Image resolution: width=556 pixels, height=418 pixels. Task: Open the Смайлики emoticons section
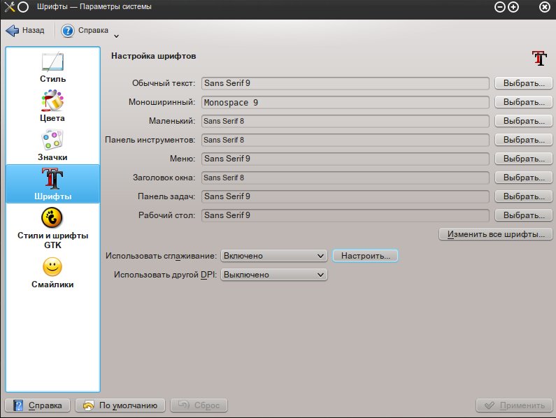pyautogui.click(x=52, y=273)
